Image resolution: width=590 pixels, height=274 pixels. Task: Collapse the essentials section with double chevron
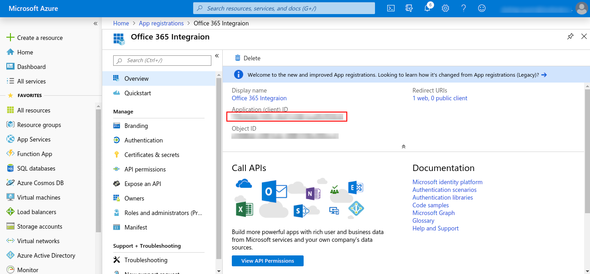pyautogui.click(x=403, y=147)
